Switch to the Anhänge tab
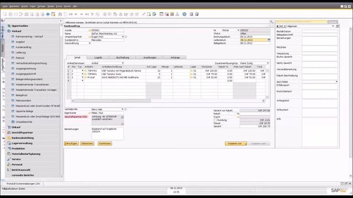 point(175,58)
